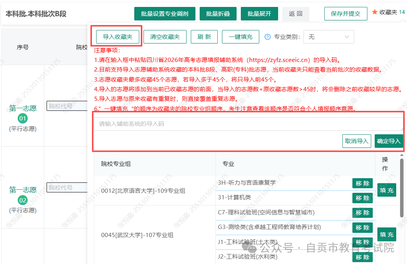The image size is (407, 264).
Task: Click the green 01 badge
Action: click(x=23, y=119)
